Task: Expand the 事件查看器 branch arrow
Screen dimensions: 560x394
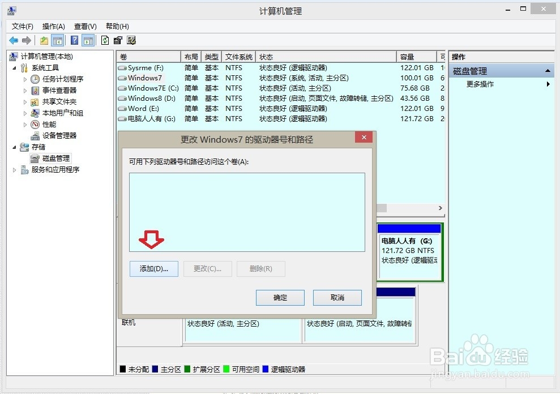Action: pos(25,91)
